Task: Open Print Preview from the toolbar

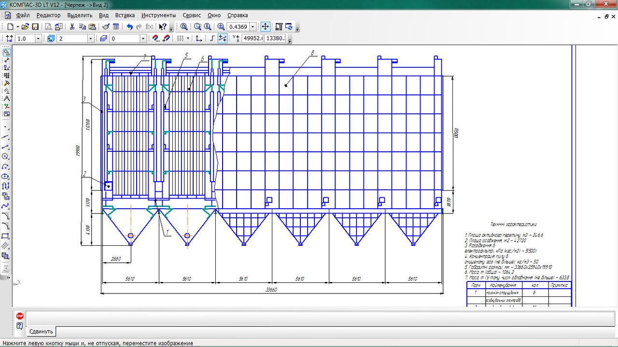Action: tap(49, 27)
